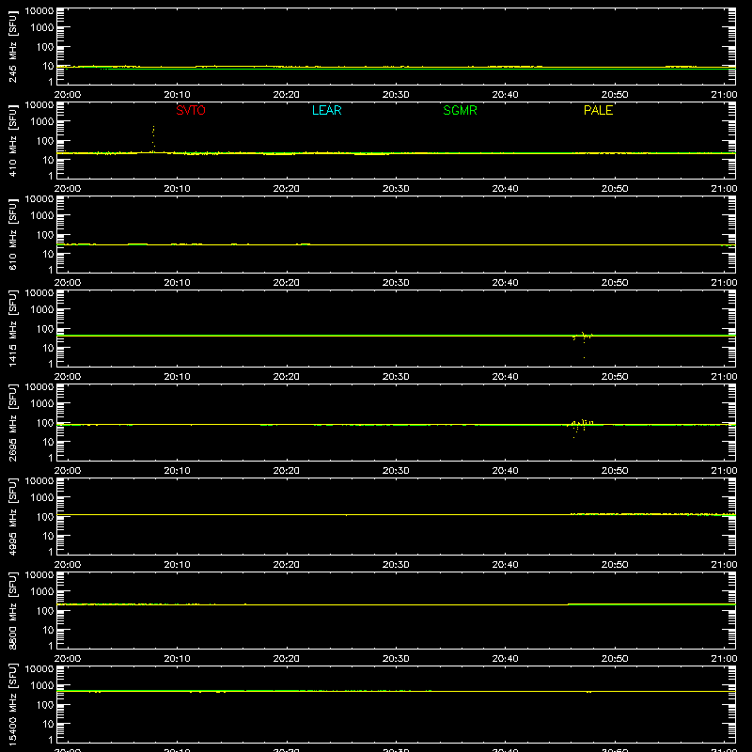Click the 1000 y-axis label in 15400 MHz panel
Screen dimensions: 752x752
(x=42, y=686)
